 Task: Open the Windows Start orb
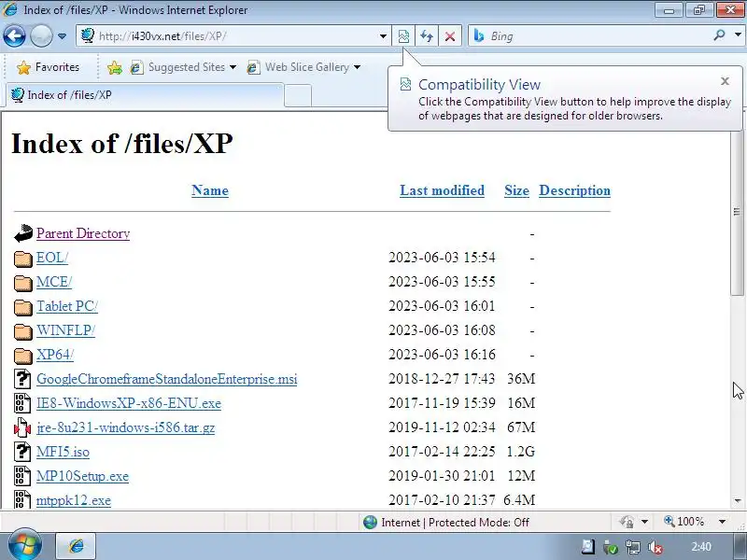click(24, 546)
